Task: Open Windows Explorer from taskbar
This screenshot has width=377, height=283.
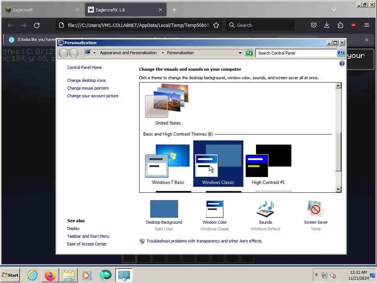Action: pos(69,275)
